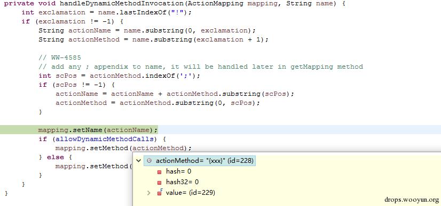
Task: Click the } else { line
Action: (x=56, y=157)
